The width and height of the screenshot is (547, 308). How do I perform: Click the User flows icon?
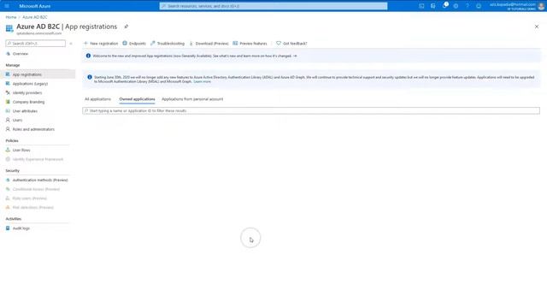coord(8,150)
